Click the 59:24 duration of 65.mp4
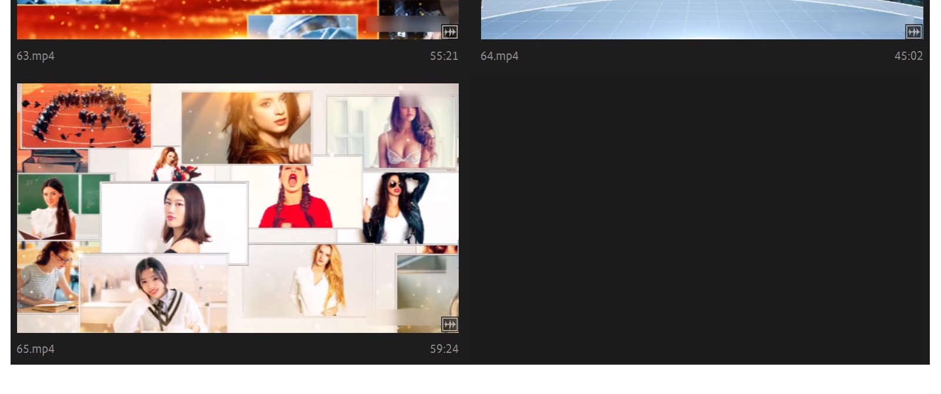The height and width of the screenshot is (394, 941). (444, 349)
